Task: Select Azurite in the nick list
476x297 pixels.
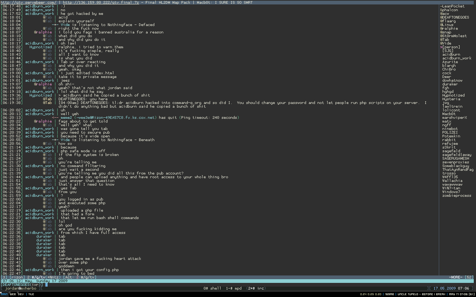Action: pyautogui.click(x=450, y=62)
